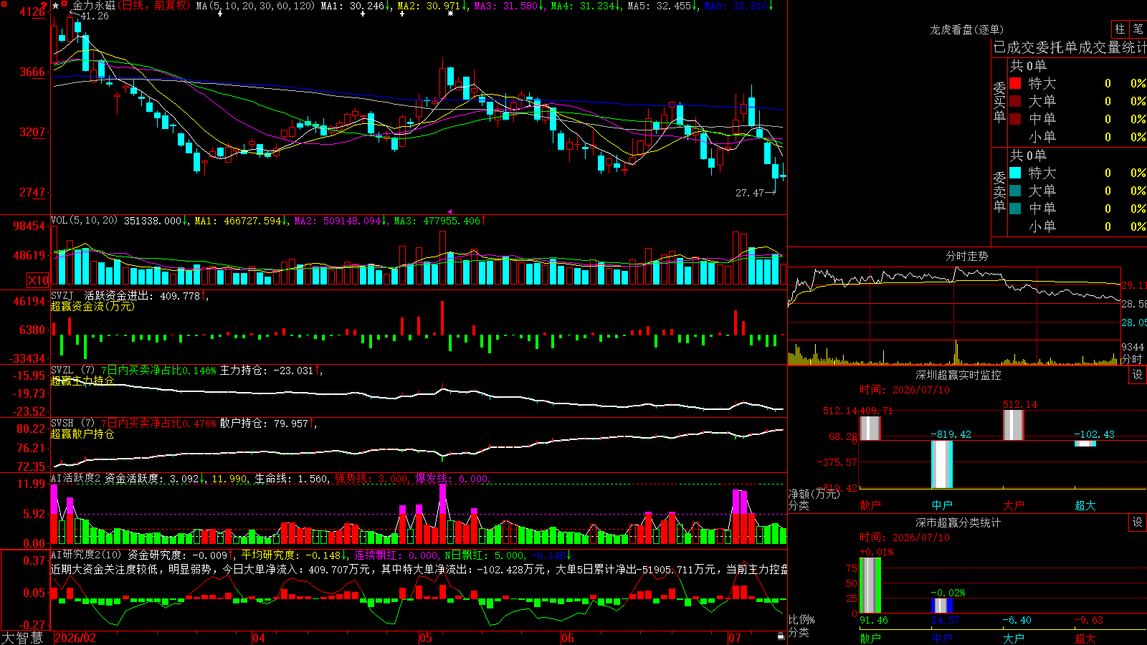The width and height of the screenshot is (1147, 645).
Task: Click the MA(5,10,20,30,60,120) indicator parameters
Action: tap(256, 6)
